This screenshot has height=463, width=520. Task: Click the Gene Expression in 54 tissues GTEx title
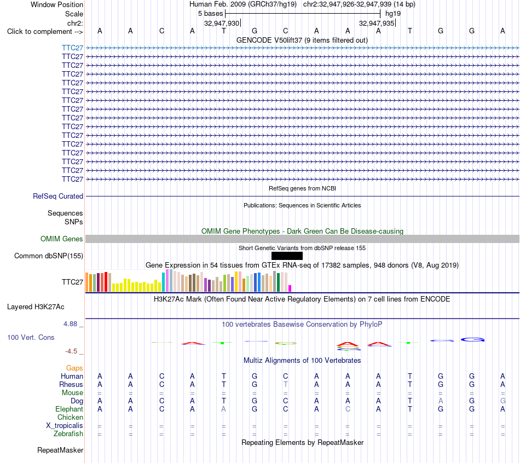pos(302,265)
